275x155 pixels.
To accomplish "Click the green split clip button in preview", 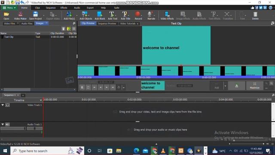I will 237,86.
